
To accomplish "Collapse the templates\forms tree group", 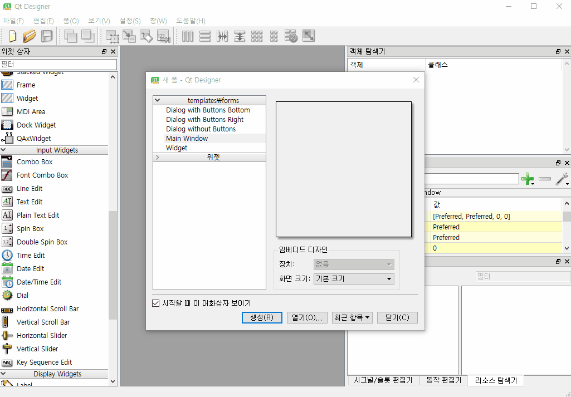I will [157, 100].
